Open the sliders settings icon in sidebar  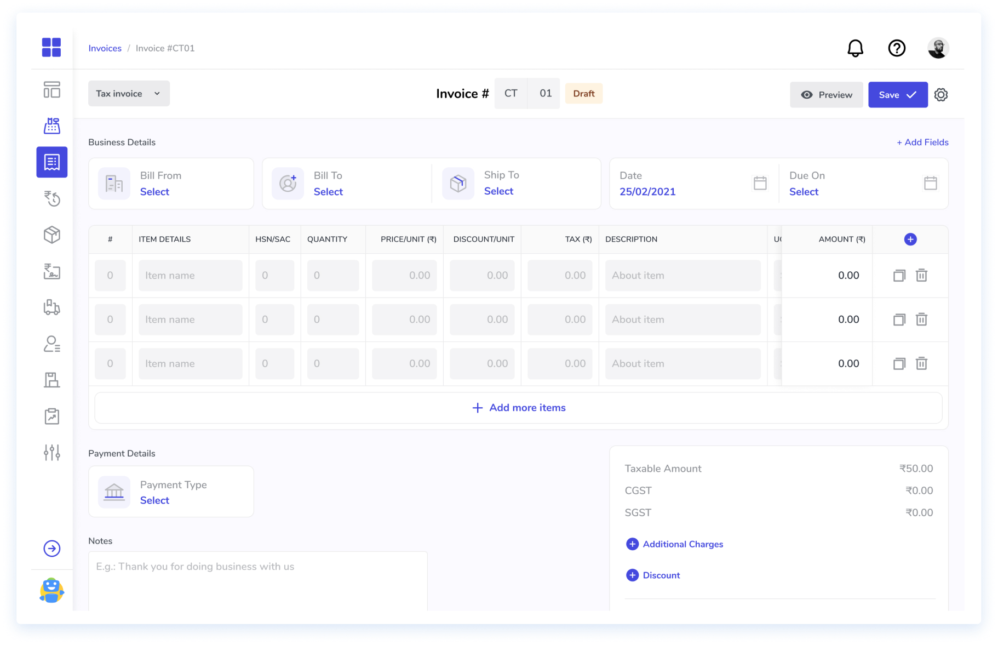pos(52,453)
